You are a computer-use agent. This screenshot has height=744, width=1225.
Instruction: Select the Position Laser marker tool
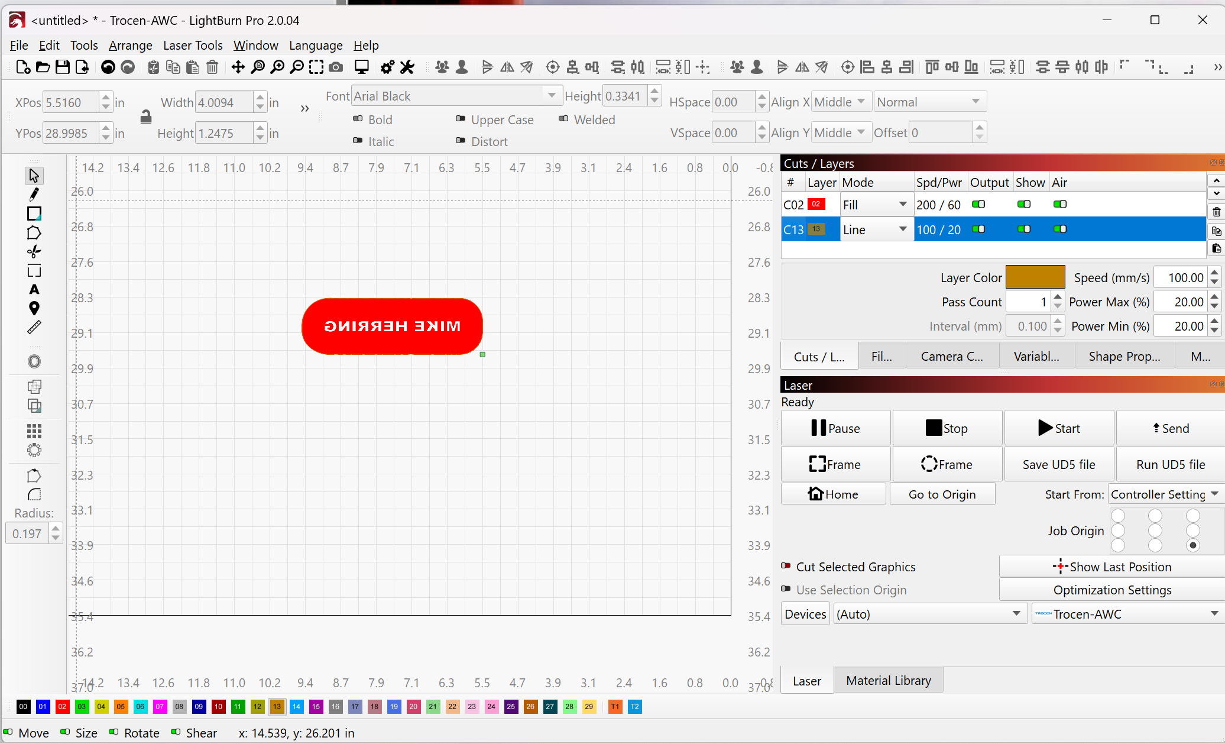pyautogui.click(x=34, y=308)
